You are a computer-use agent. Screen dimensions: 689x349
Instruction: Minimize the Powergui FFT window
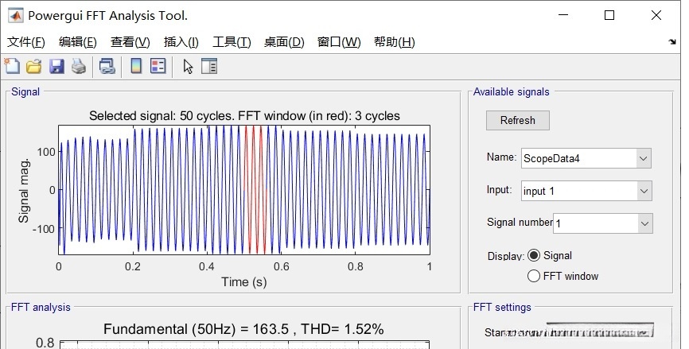click(563, 15)
